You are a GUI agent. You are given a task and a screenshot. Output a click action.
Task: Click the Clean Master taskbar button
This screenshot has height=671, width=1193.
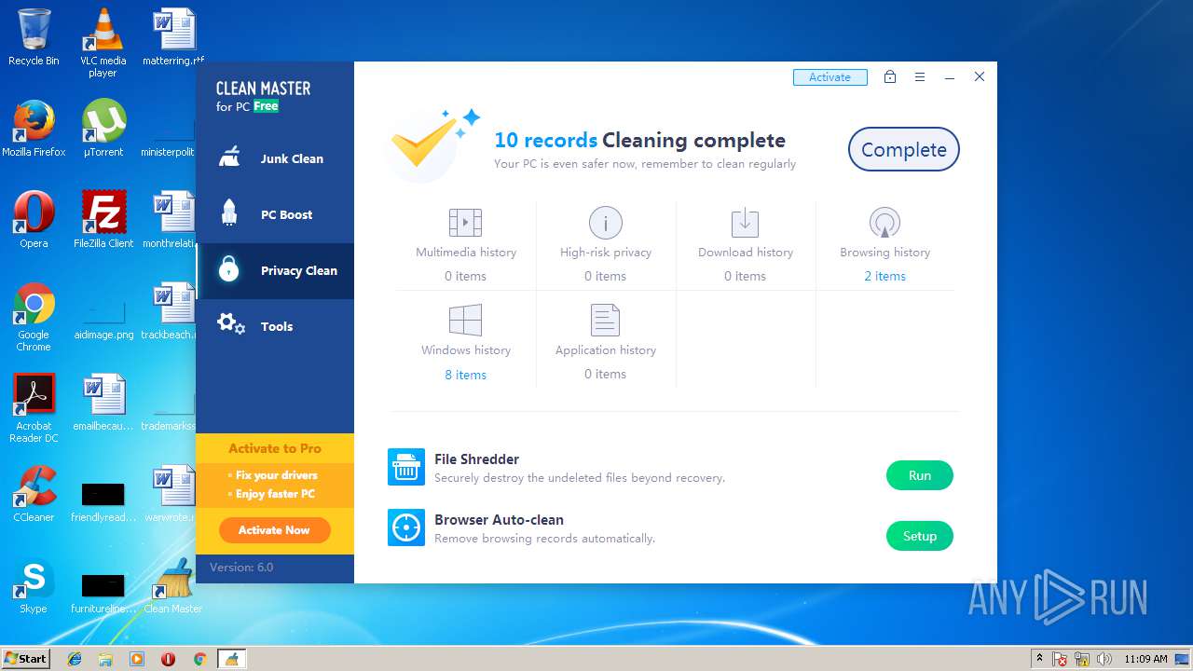coord(231,659)
